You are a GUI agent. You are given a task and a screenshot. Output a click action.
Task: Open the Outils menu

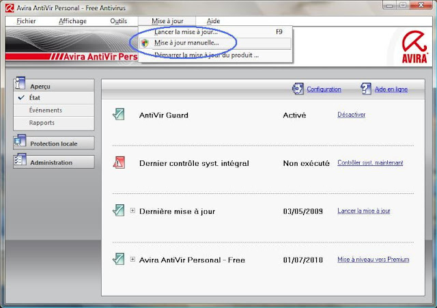point(118,21)
